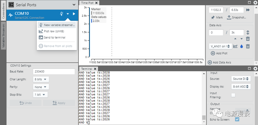Click the blue plot color droplet
The image size is (258, 125).
242,46
